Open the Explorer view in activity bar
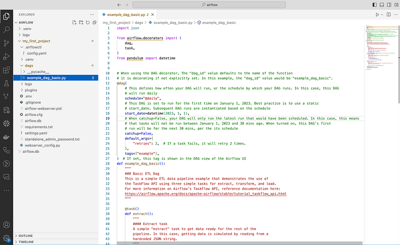 [x=6, y=16]
